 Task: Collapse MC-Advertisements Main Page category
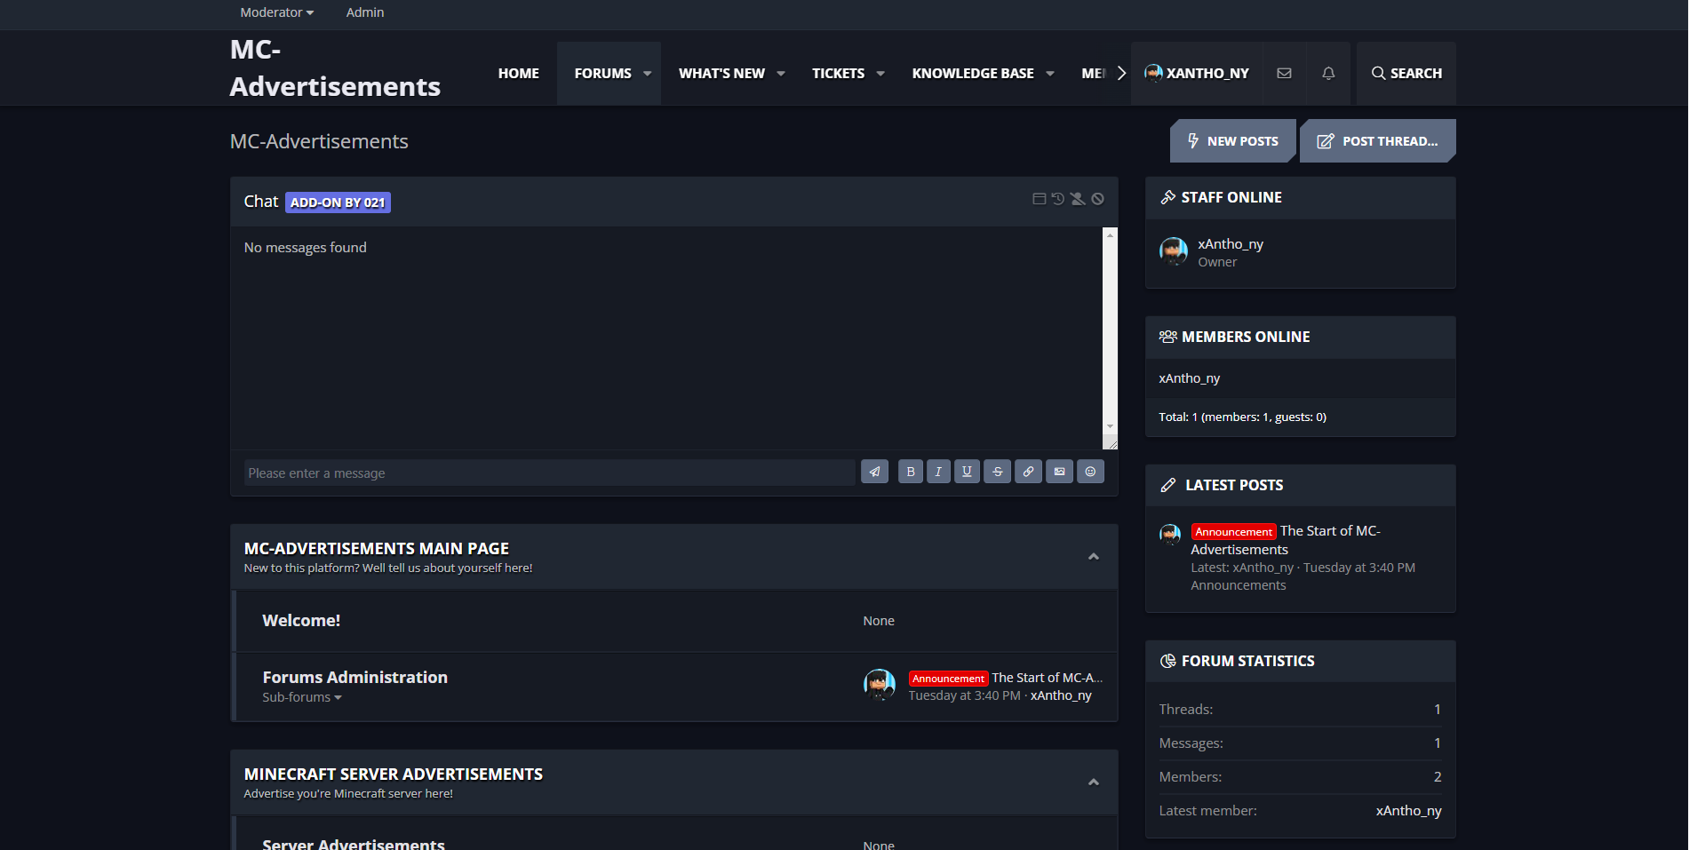pos(1094,557)
